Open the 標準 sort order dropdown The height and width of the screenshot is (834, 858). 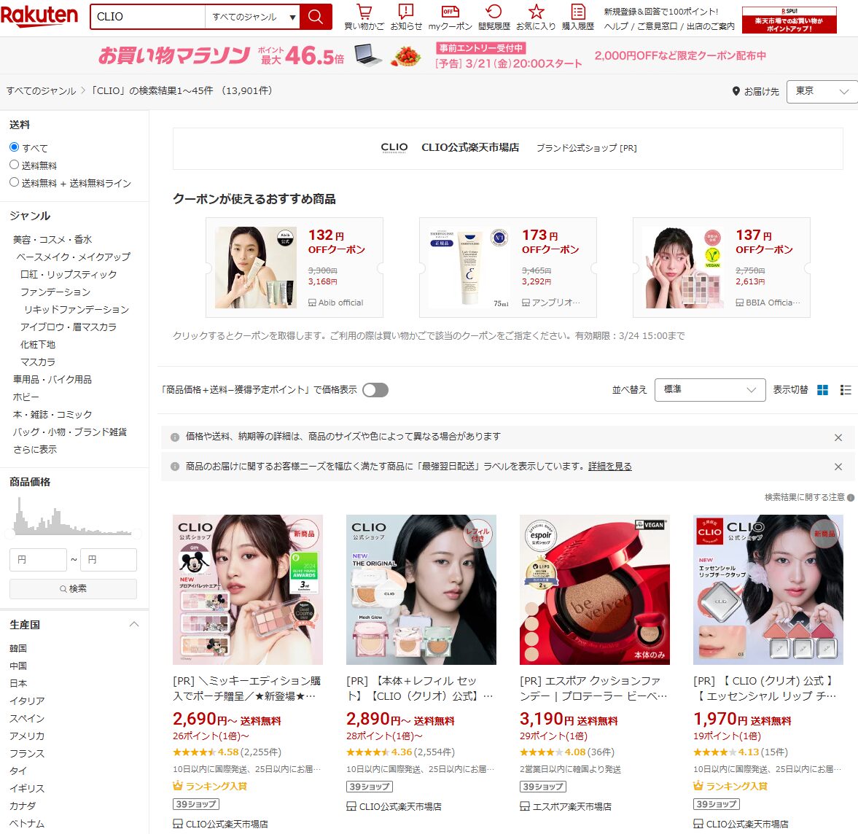tap(710, 389)
